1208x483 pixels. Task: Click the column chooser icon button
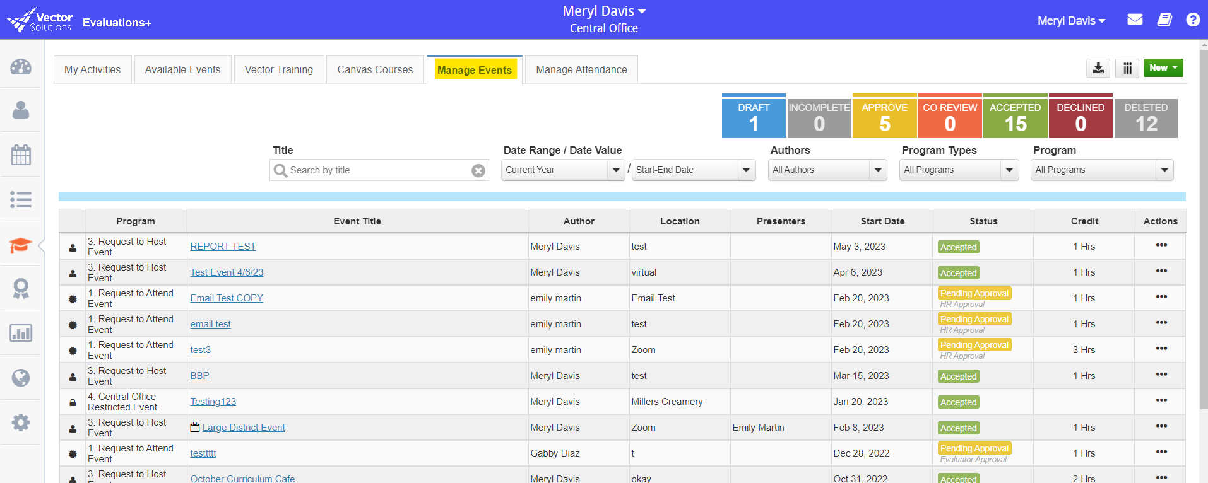pos(1127,68)
